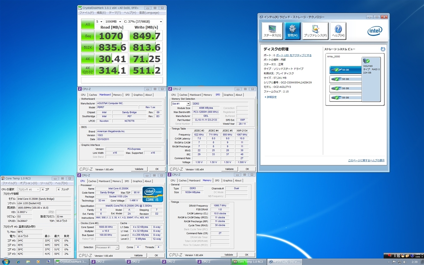424x265 pixels.
Task: Switch to the Caches tab in Mainboard CPU-Z
Action: [x=93, y=95]
